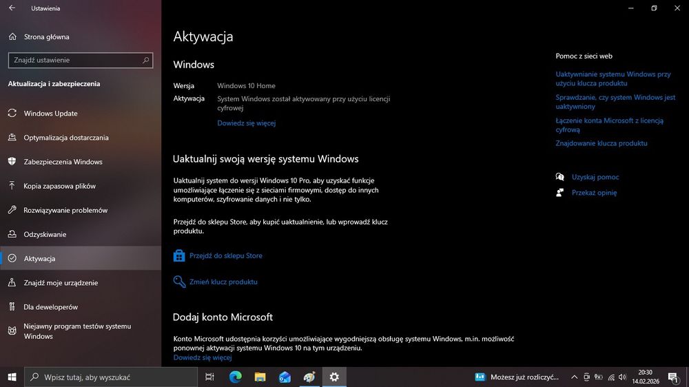Click Przekaż opinię link
The height and width of the screenshot is (387, 689).
pyautogui.click(x=594, y=193)
